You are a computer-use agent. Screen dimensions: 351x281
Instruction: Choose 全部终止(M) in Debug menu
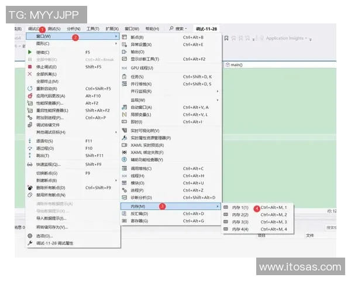pyautogui.click(x=73, y=81)
